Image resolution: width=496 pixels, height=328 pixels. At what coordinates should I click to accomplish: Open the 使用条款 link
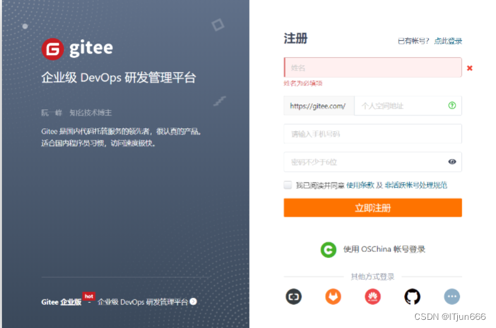(x=360, y=185)
